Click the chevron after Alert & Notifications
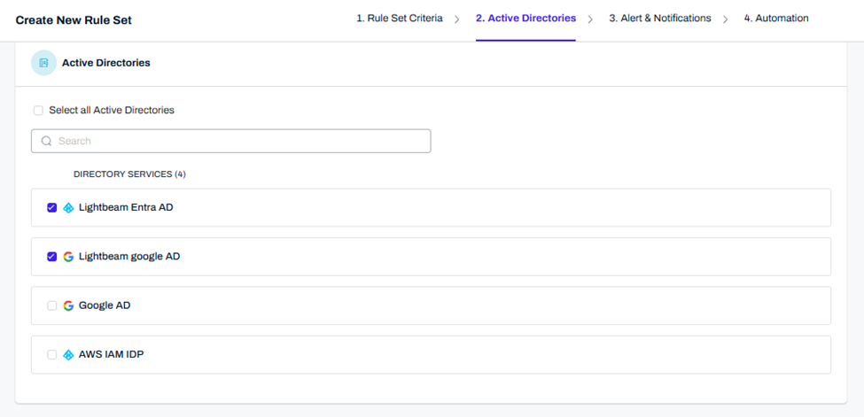This screenshot has width=864, height=417. point(725,19)
